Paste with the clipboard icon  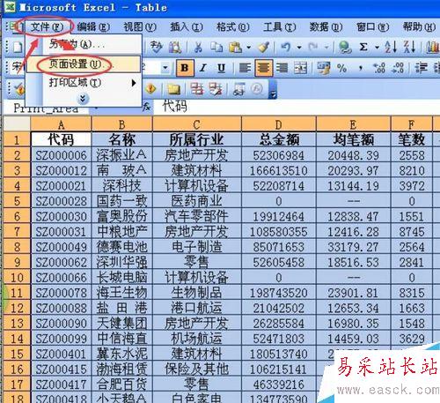click(236, 47)
